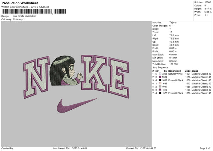The height and width of the screenshot is (151, 213).
Task: Click the 'Description' column header
Action: click(x=175, y=71)
